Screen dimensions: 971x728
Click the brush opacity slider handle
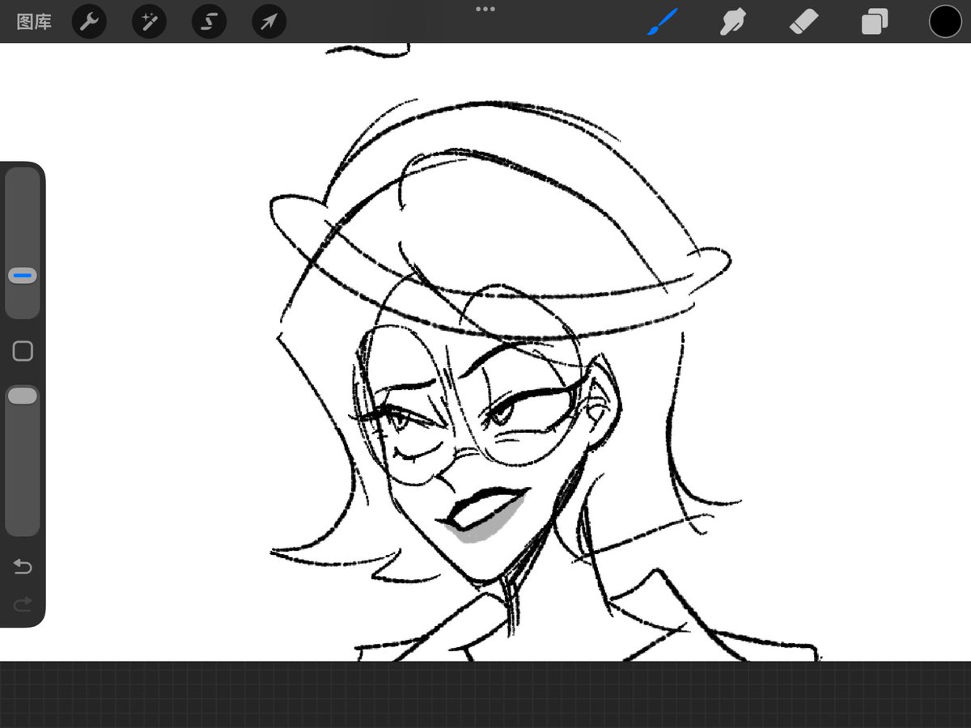(x=23, y=396)
